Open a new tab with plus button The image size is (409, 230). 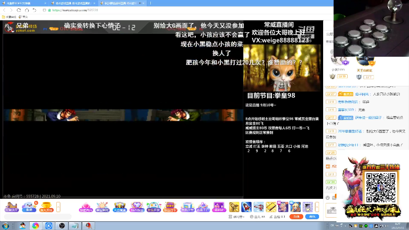[x=150, y=4]
